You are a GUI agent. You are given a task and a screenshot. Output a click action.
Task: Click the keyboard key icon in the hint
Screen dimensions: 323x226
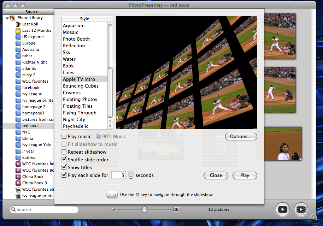[112, 195]
